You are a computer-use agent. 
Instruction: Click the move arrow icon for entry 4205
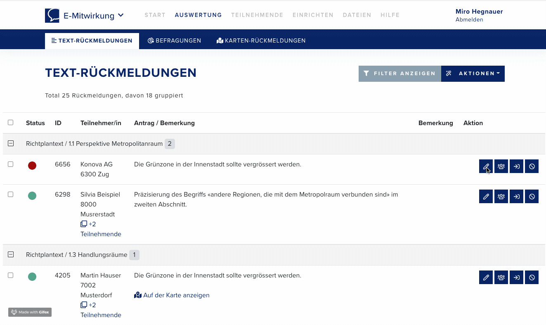tap(516, 278)
